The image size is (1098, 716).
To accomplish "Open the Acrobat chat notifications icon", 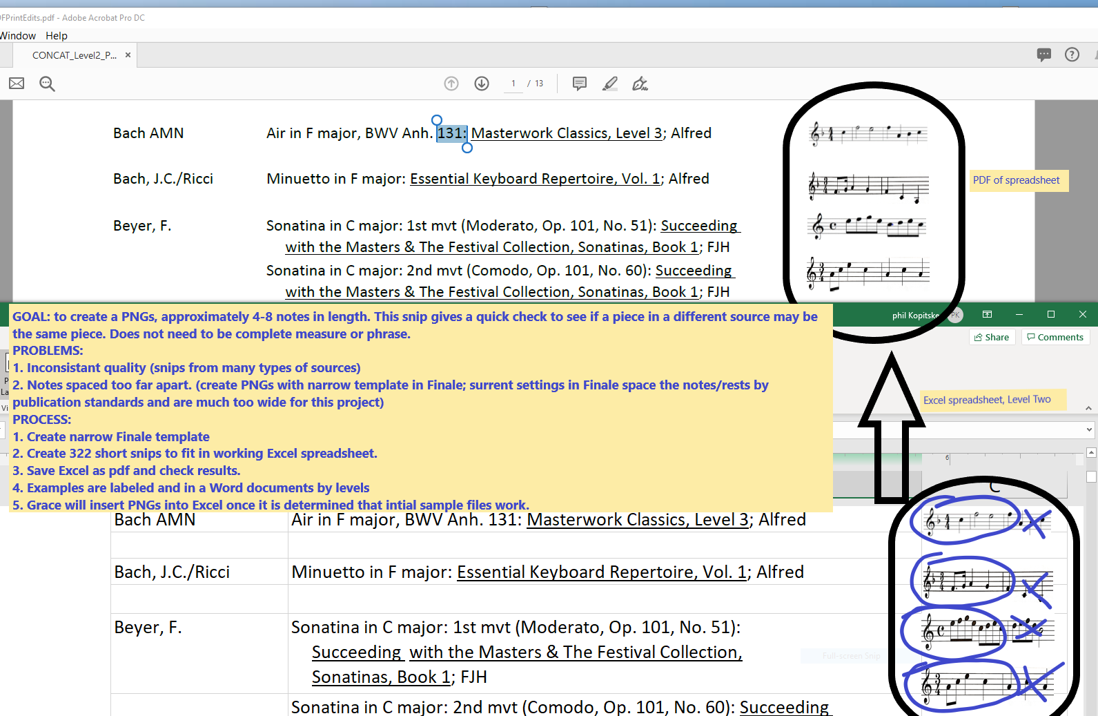I will [x=1044, y=55].
